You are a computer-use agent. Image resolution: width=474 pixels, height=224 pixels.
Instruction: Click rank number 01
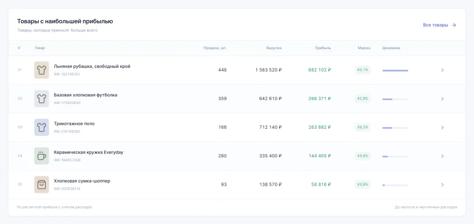pyautogui.click(x=20, y=70)
